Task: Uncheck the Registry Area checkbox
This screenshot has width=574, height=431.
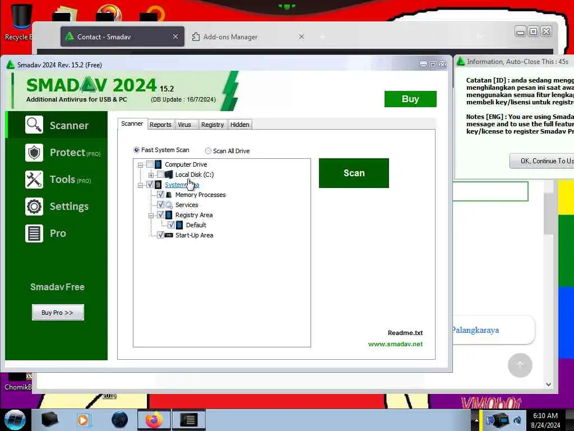Action: tap(160, 215)
